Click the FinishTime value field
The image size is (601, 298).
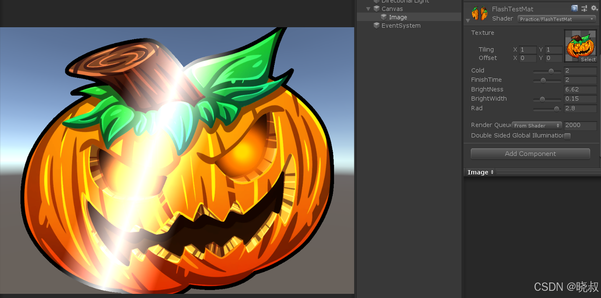coord(580,80)
